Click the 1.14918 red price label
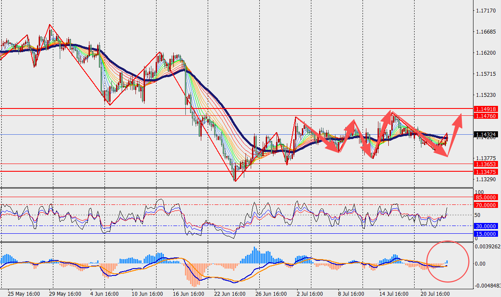Viewport: 501px width, 297px height. 486,109
